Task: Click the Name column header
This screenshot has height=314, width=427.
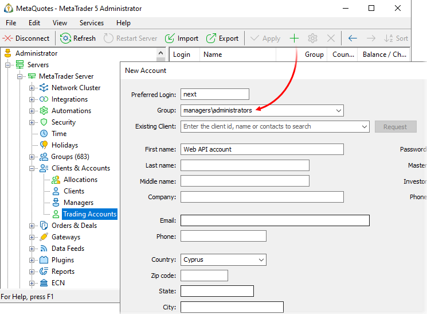Action: (x=238, y=55)
